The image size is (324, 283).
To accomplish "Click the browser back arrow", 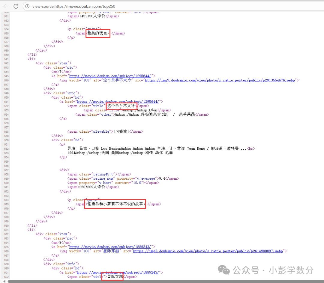I will coord(6,6).
